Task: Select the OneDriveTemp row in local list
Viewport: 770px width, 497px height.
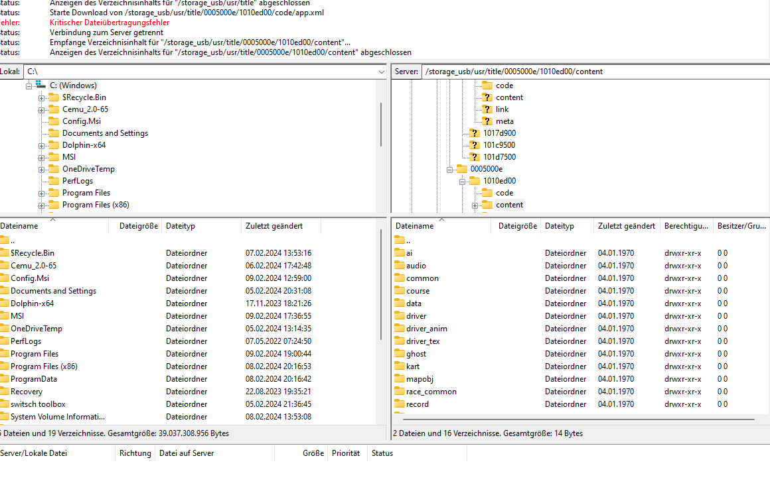Action: tap(188, 329)
